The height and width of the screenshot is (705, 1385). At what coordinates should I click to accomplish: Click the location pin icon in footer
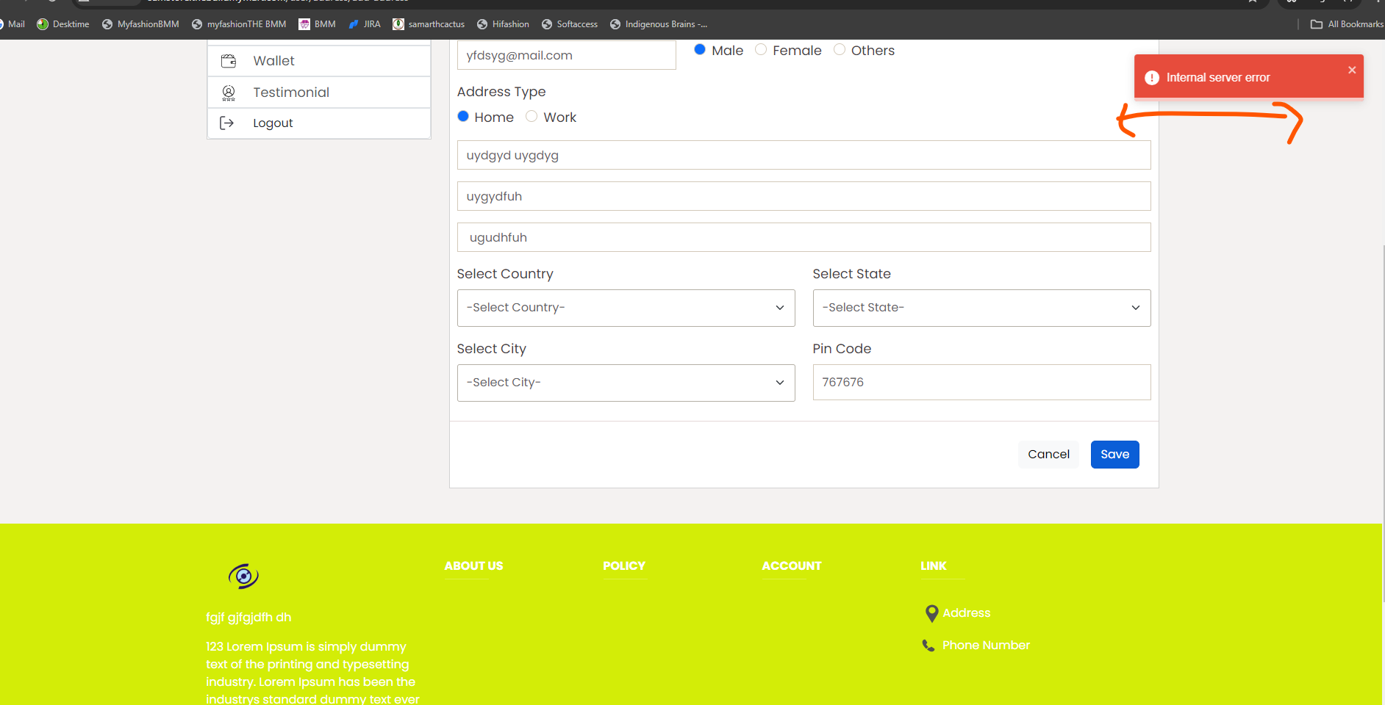tap(931, 613)
